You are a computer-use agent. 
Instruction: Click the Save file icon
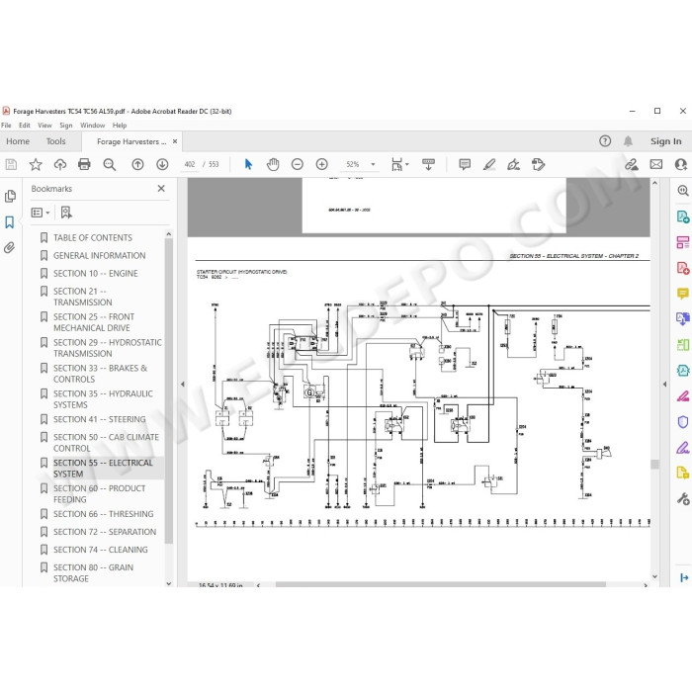pos(11,165)
